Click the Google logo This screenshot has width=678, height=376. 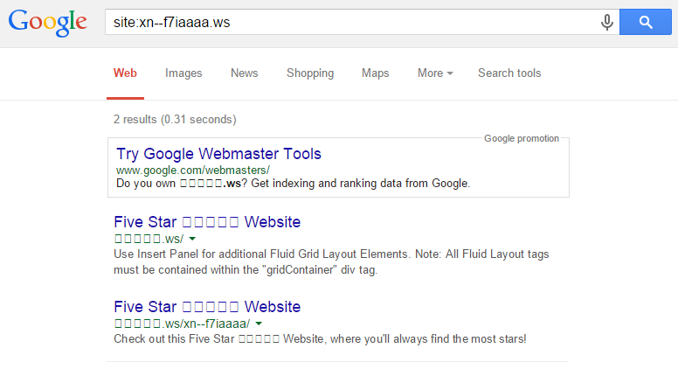(x=47, y=24)
